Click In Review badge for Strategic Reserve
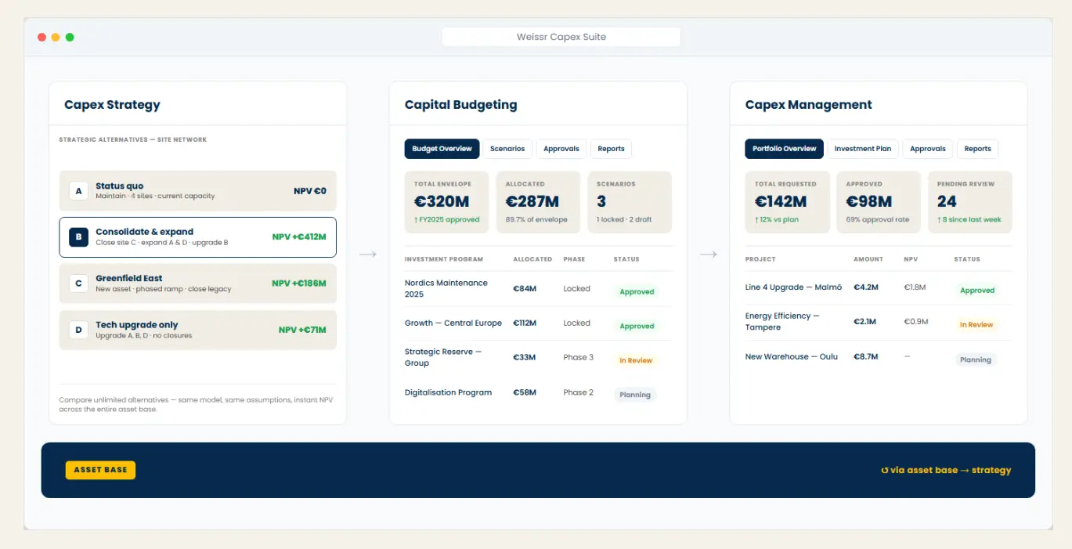This screenshot has height=549, width=1072. pos(636,360)
